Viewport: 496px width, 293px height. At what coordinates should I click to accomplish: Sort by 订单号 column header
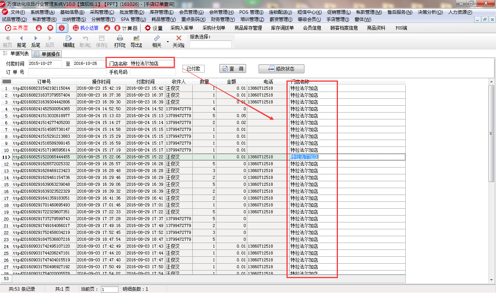pos(44,82)
